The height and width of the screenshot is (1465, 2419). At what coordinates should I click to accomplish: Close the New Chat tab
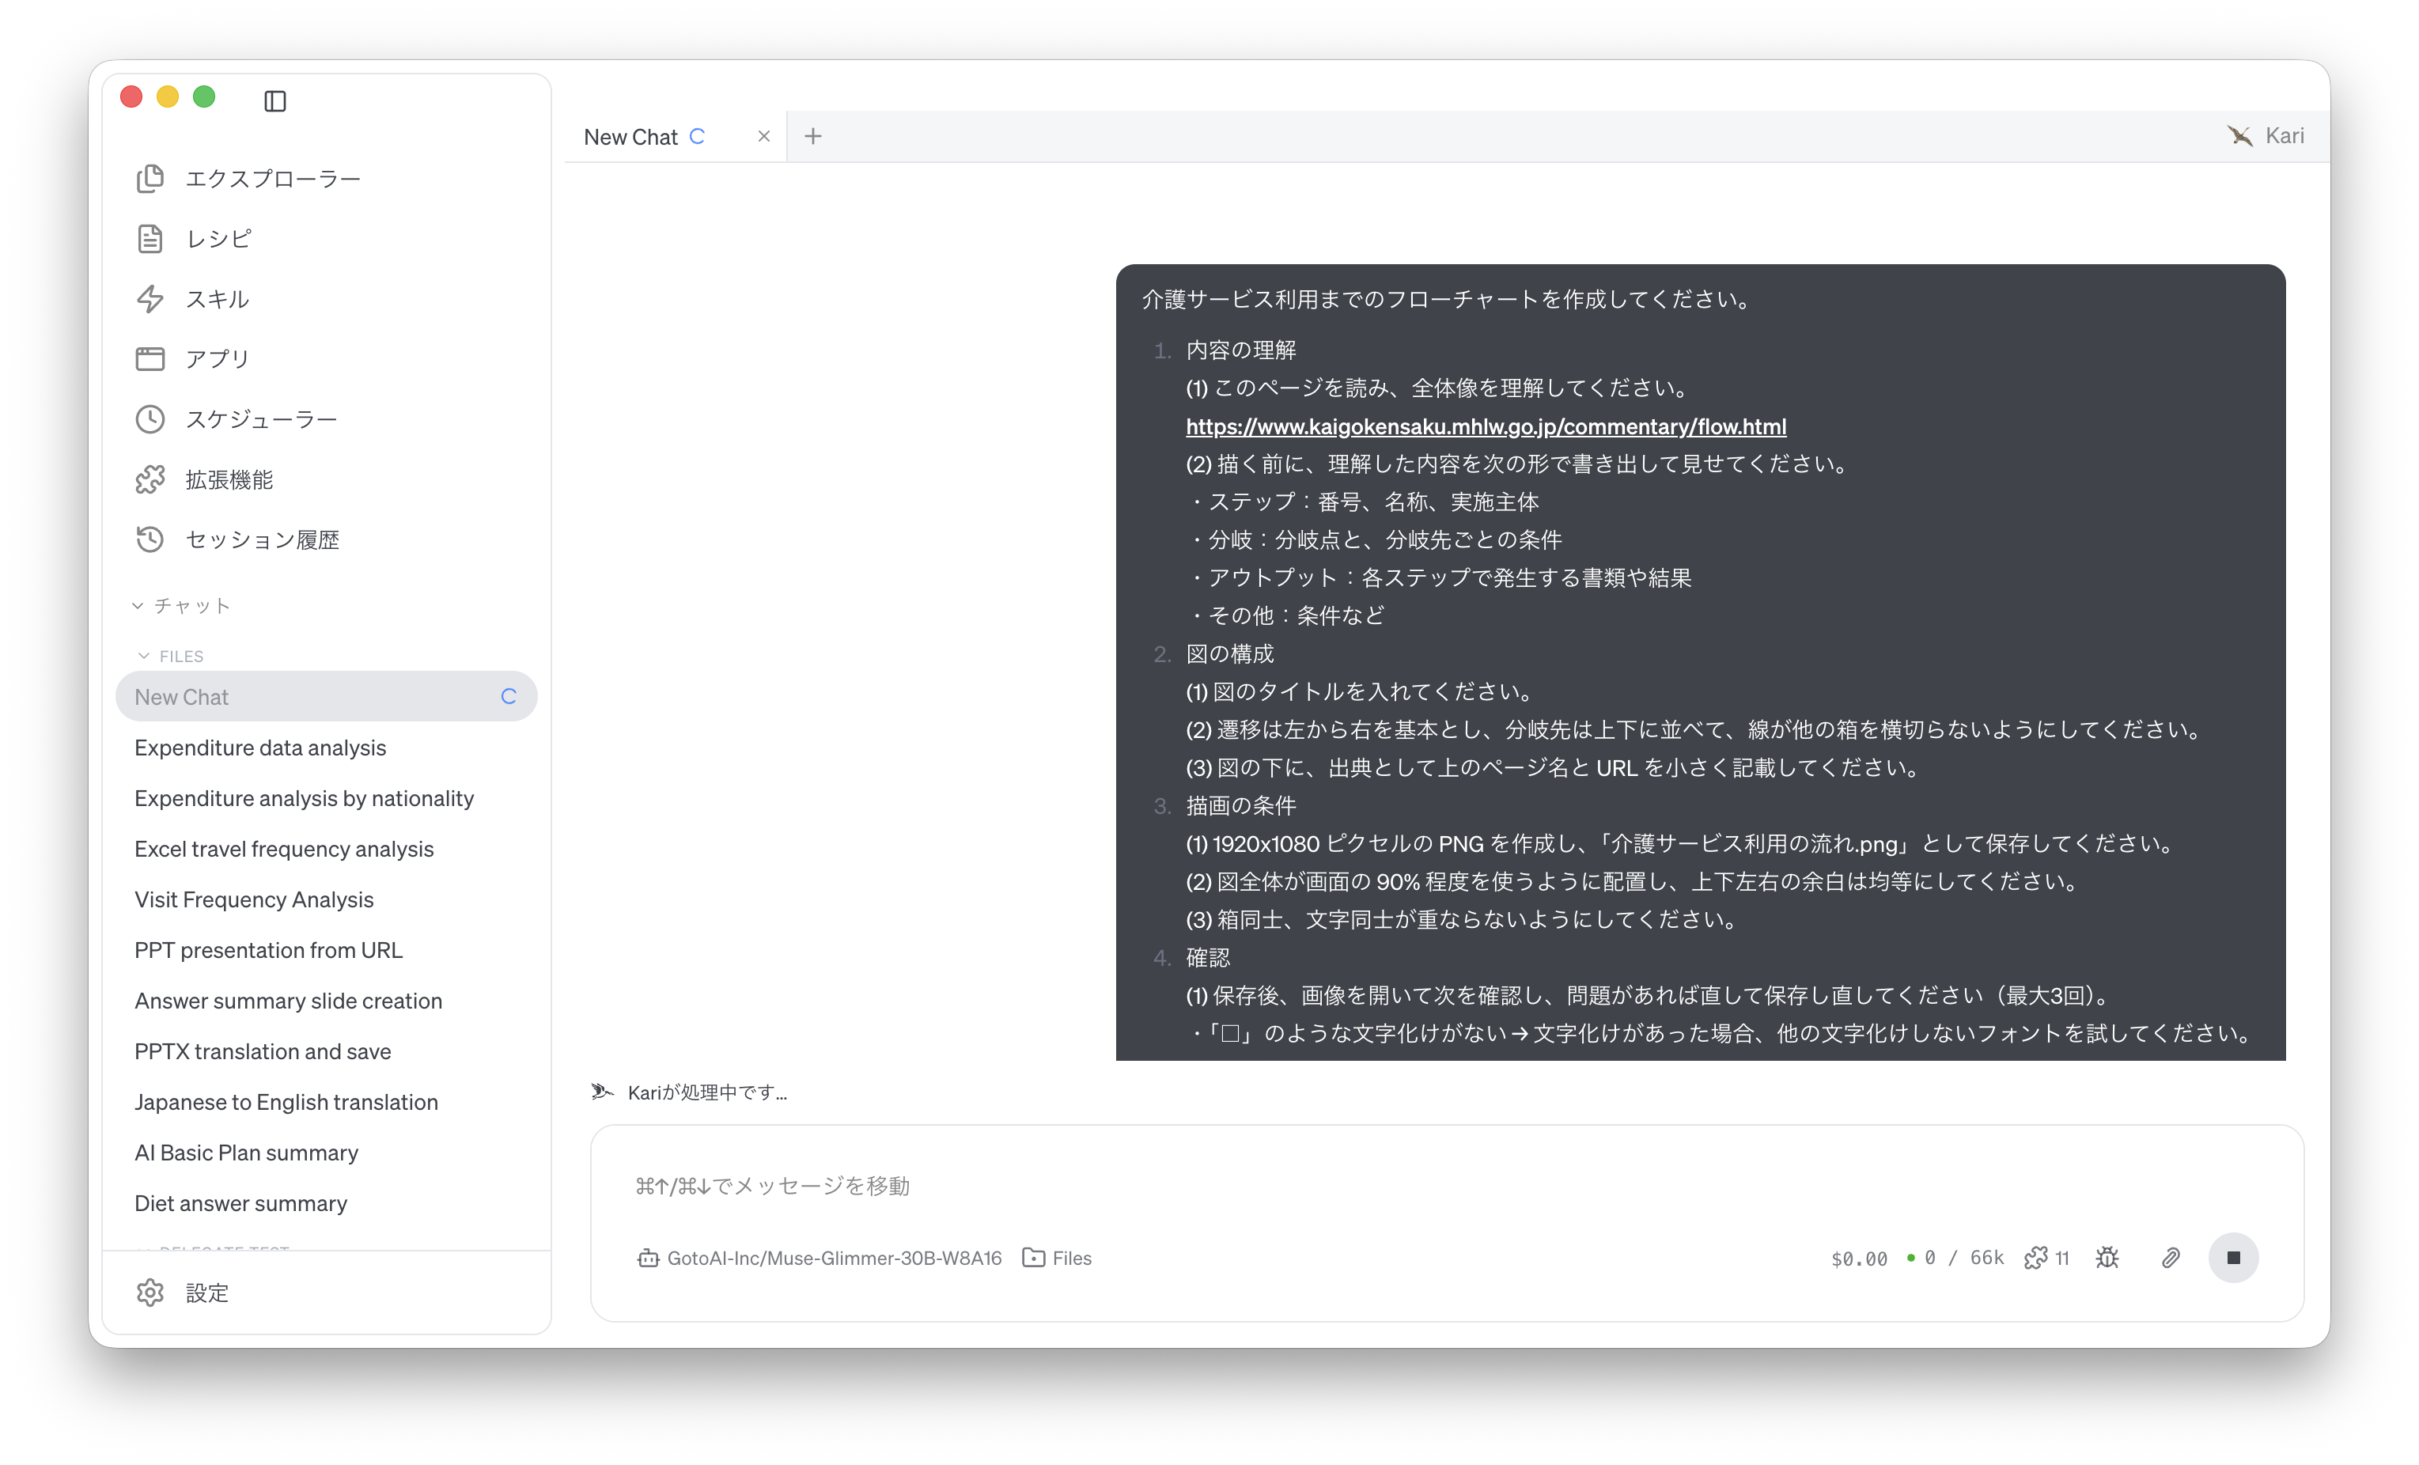click(764, 137)
